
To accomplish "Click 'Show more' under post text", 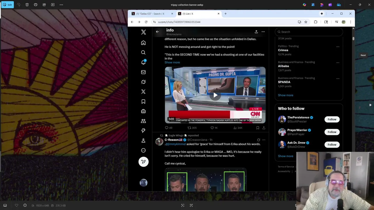I will (x=172, y=62).
